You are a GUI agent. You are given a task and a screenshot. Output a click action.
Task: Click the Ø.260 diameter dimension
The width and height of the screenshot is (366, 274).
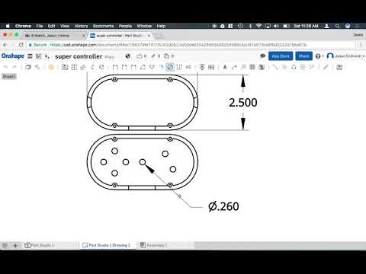223,206
